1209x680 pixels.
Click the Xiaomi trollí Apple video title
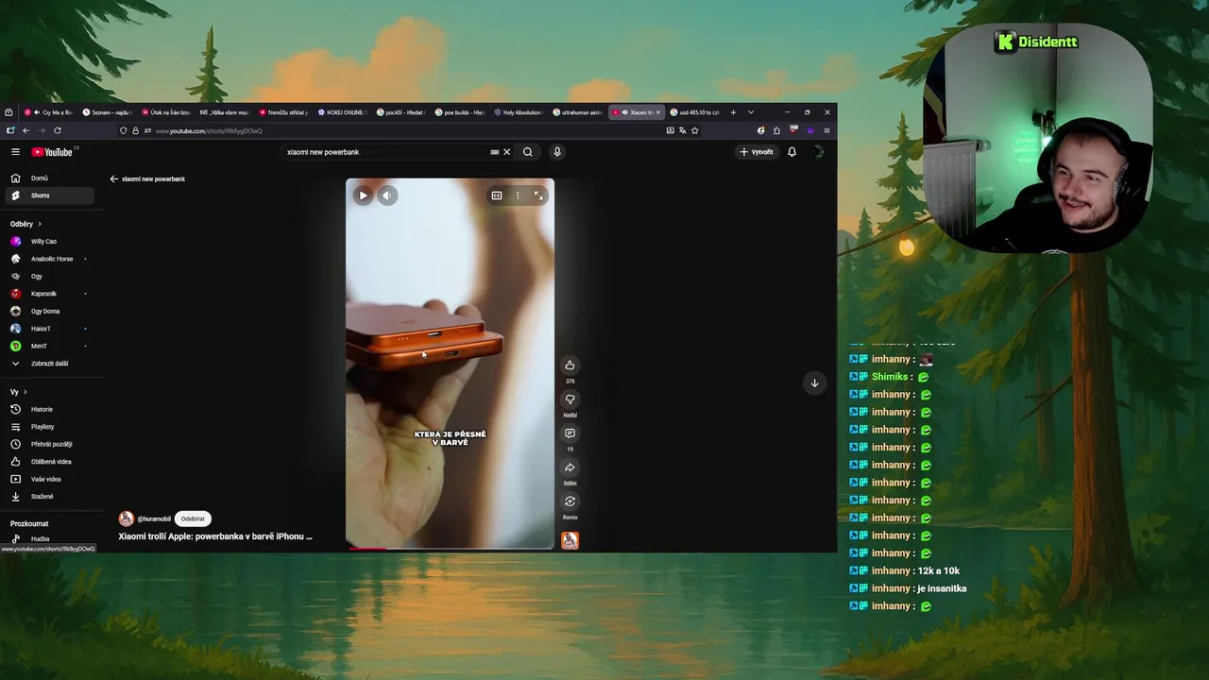click(x=215, y=536)
